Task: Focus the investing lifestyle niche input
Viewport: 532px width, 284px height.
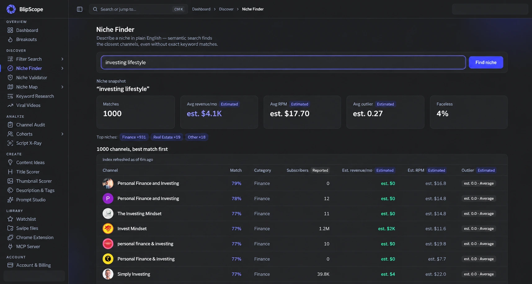Action: pos(283,62)
